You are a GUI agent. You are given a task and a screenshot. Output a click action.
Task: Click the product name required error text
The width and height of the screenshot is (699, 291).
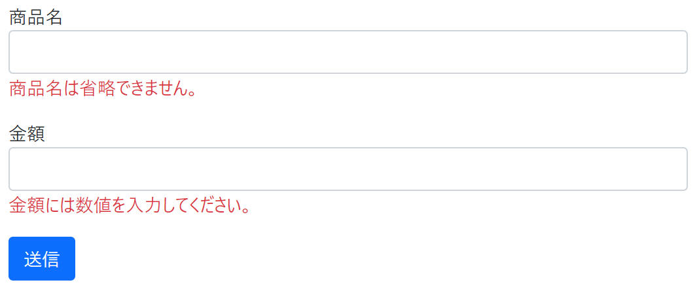point(103,89)
